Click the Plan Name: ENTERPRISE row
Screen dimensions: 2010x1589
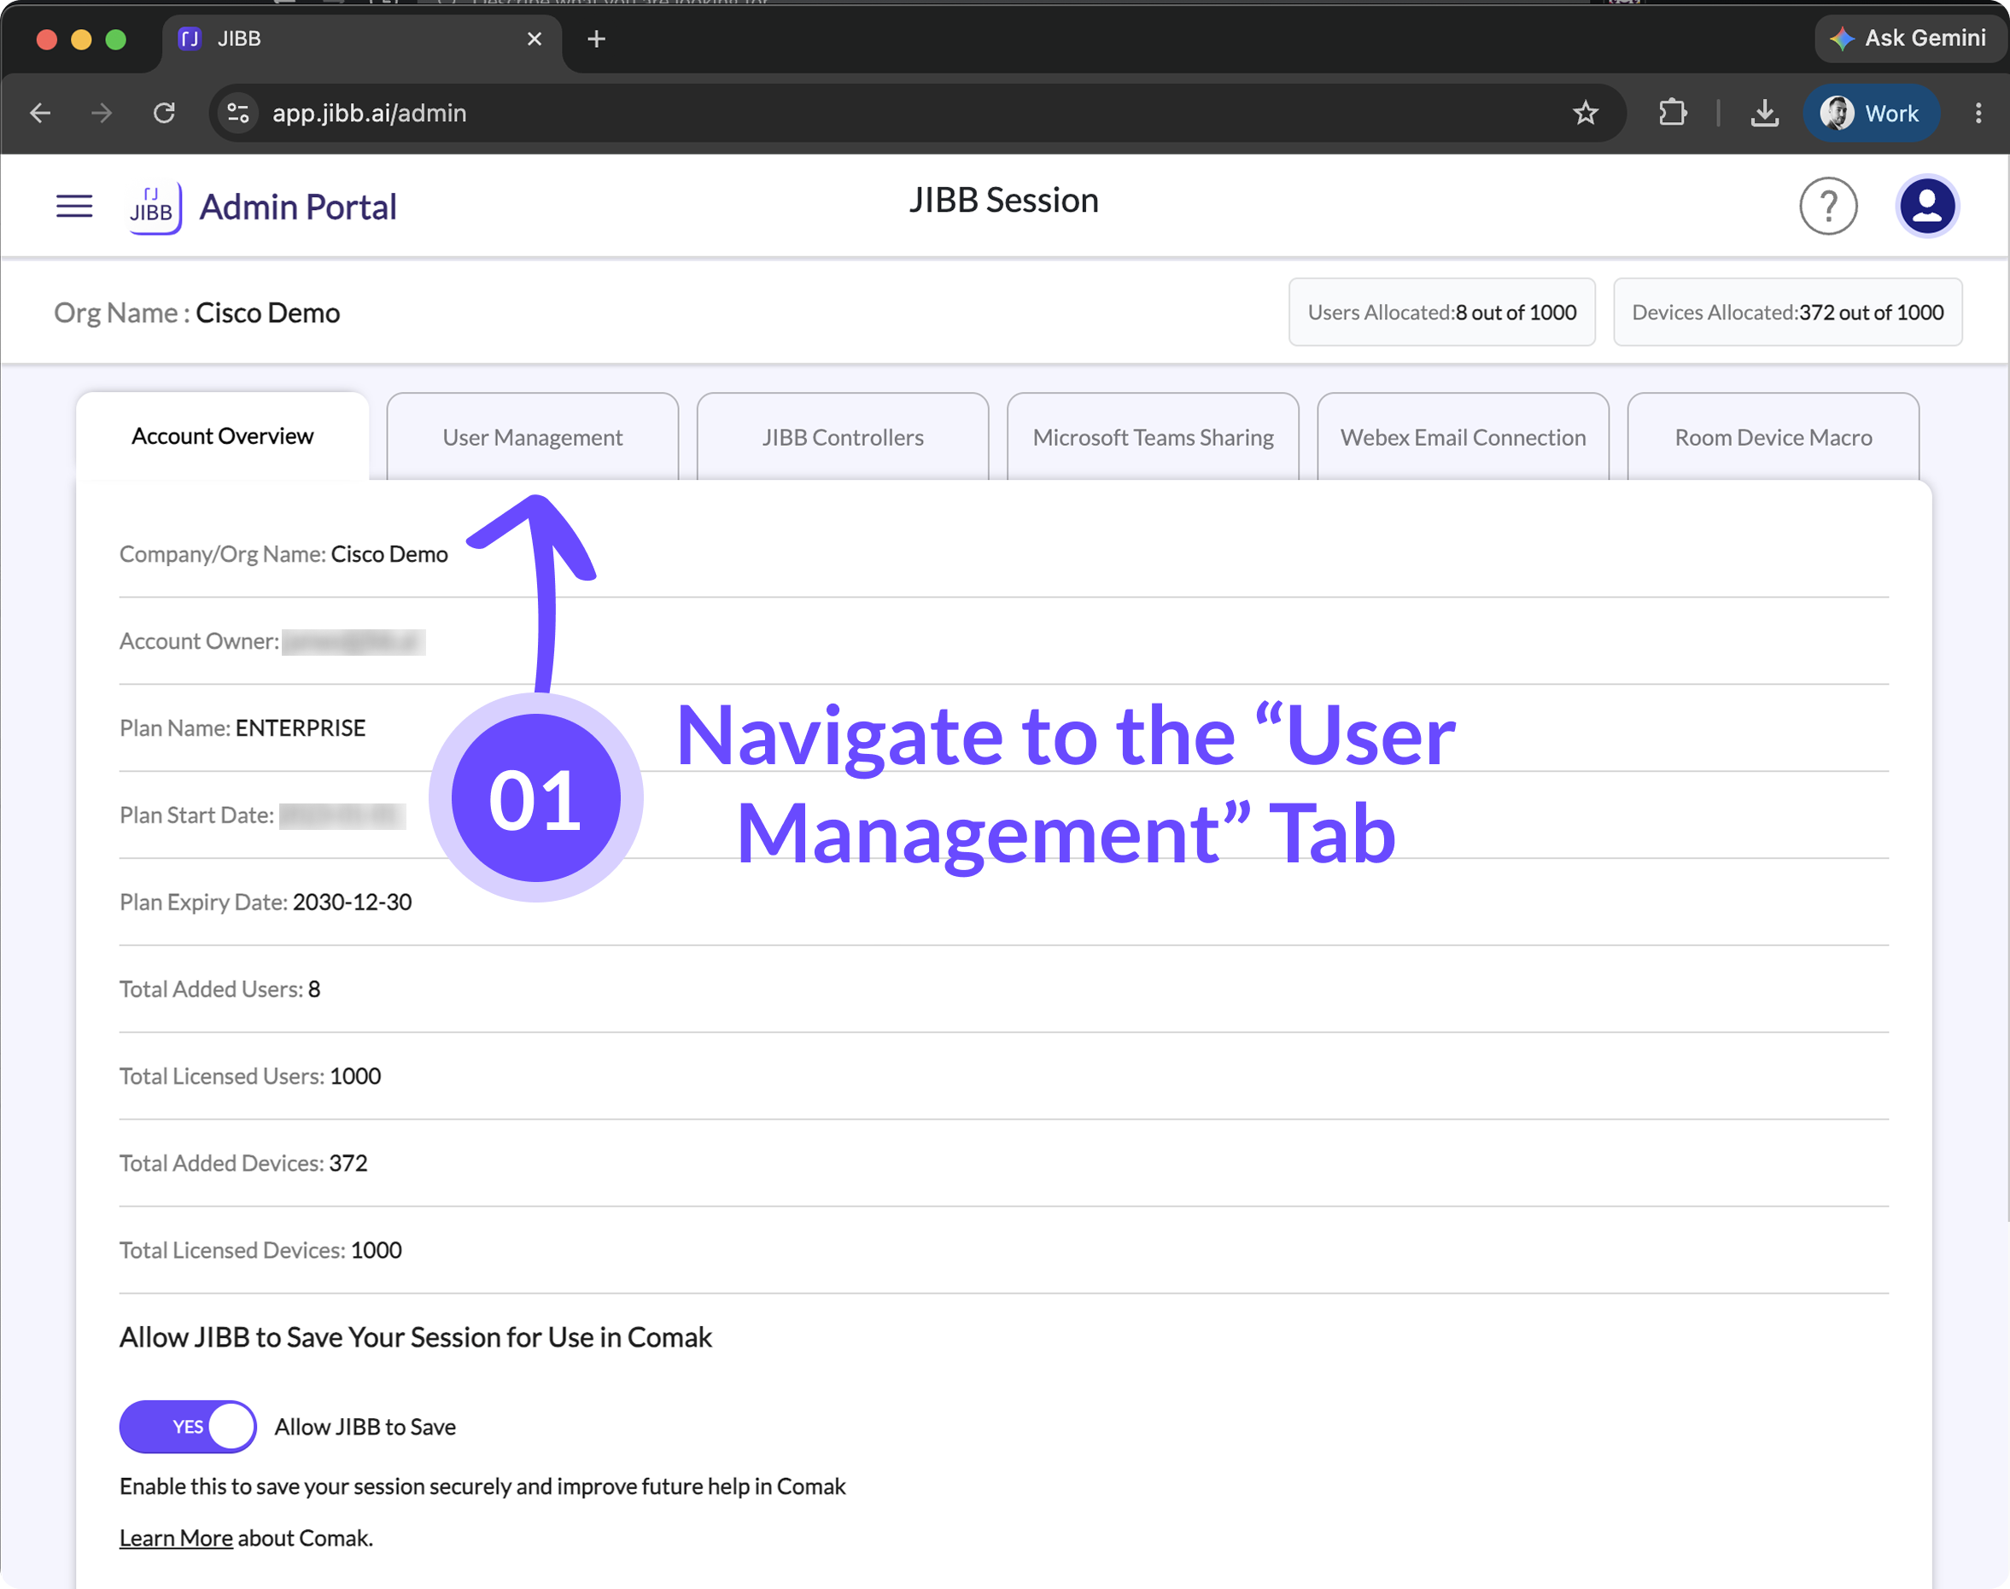pyautogui.click(x=1003, y=727)
